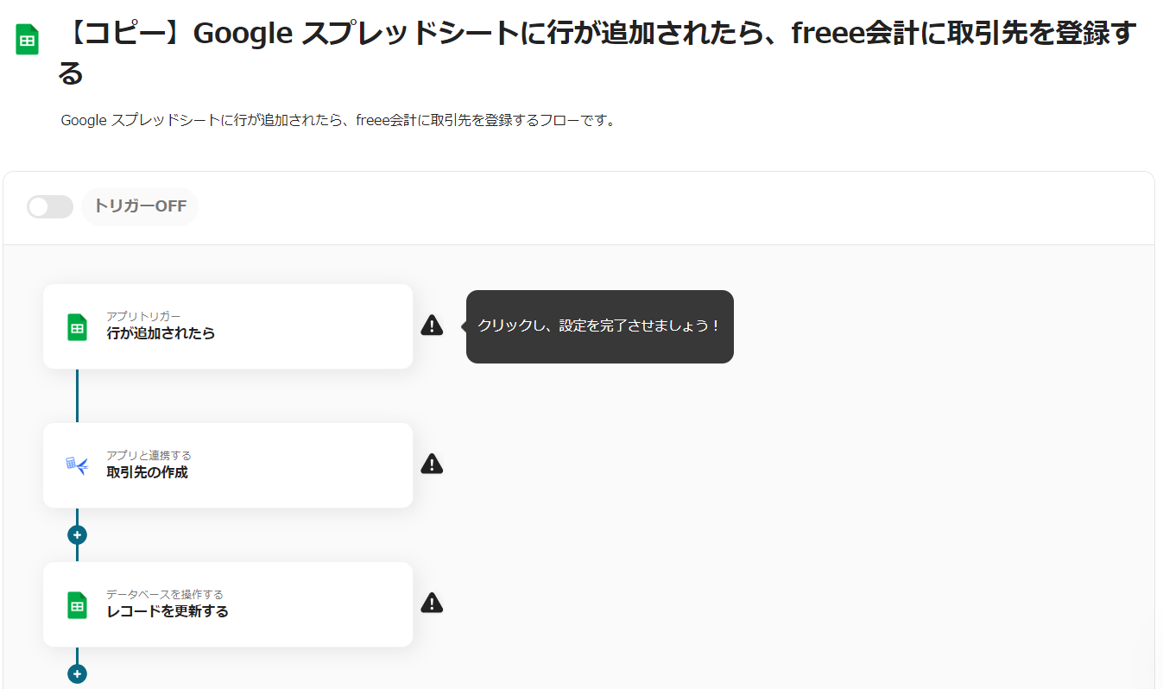Screen dimensions: 1163x689
Task: Click the warning icon beside レコードを更新する
Action: pyautogui.click(x=432, y=603)
